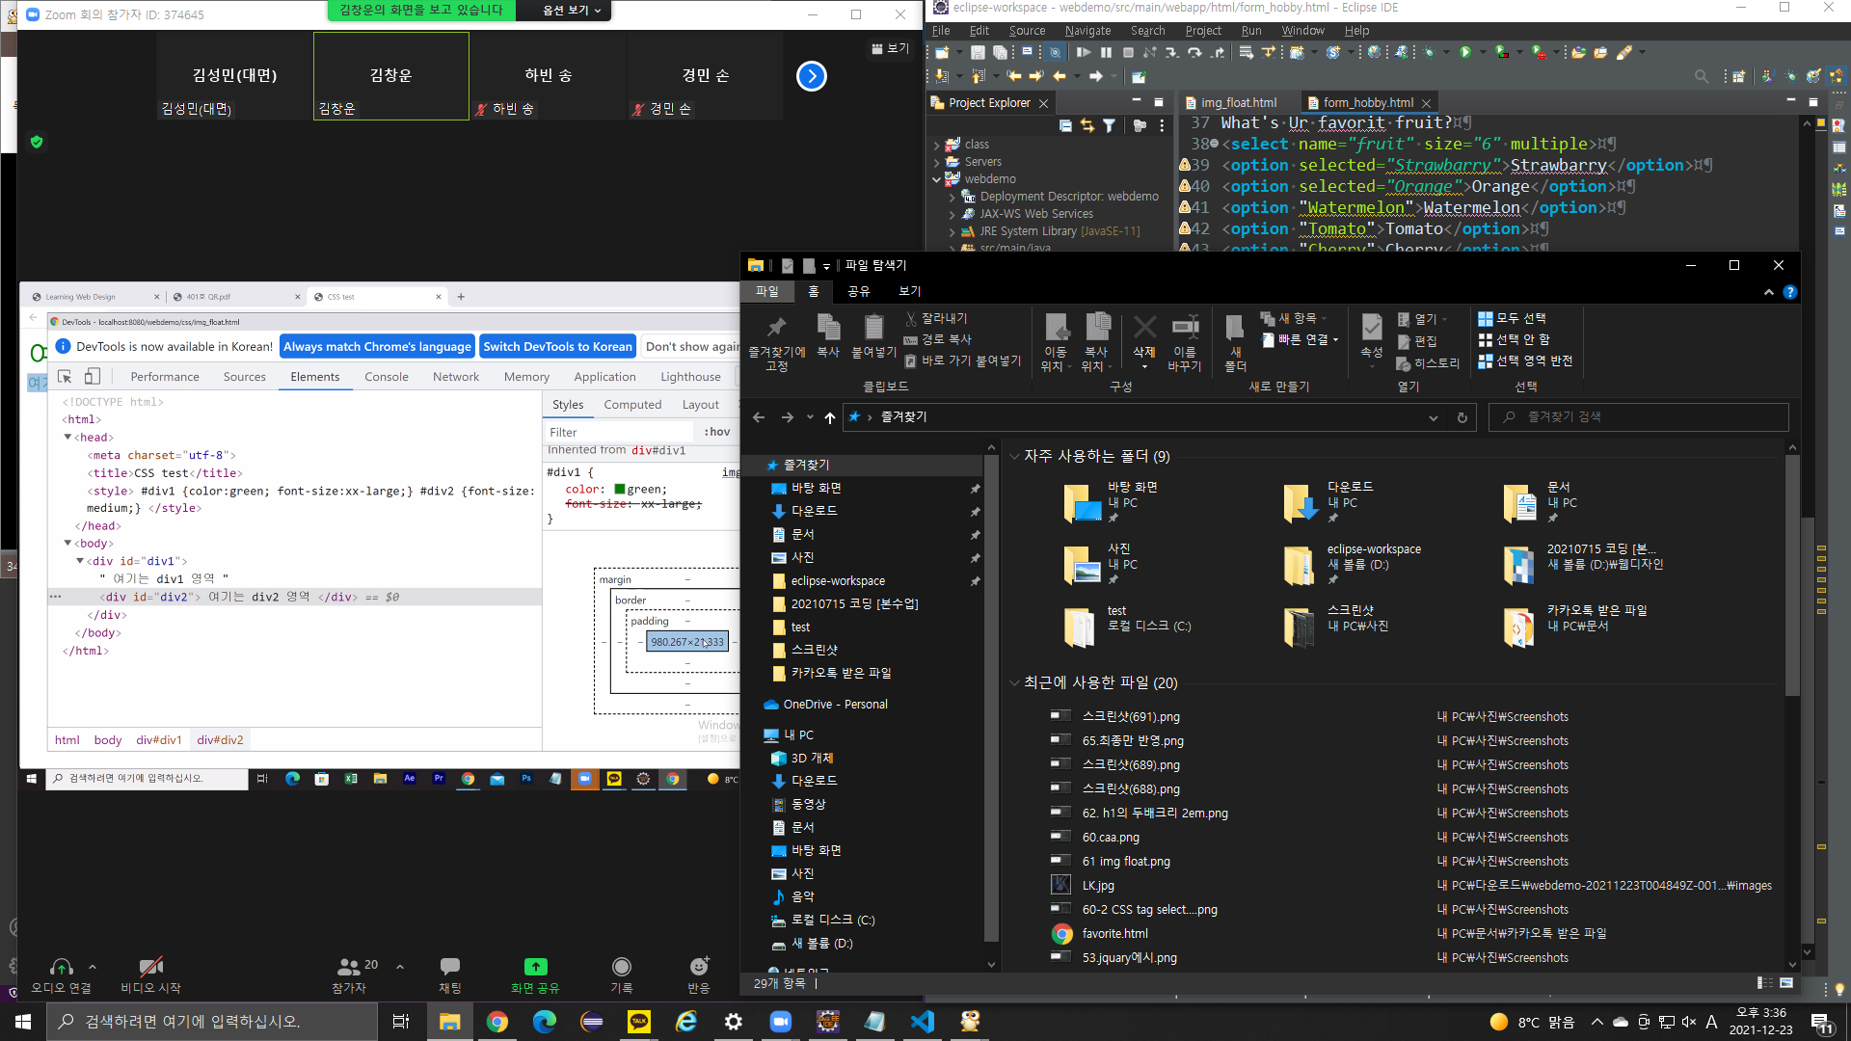Click the Eclipse Save icon in toolbar
Viewport: 1851px width, 1041px height.
coord(978,52)
